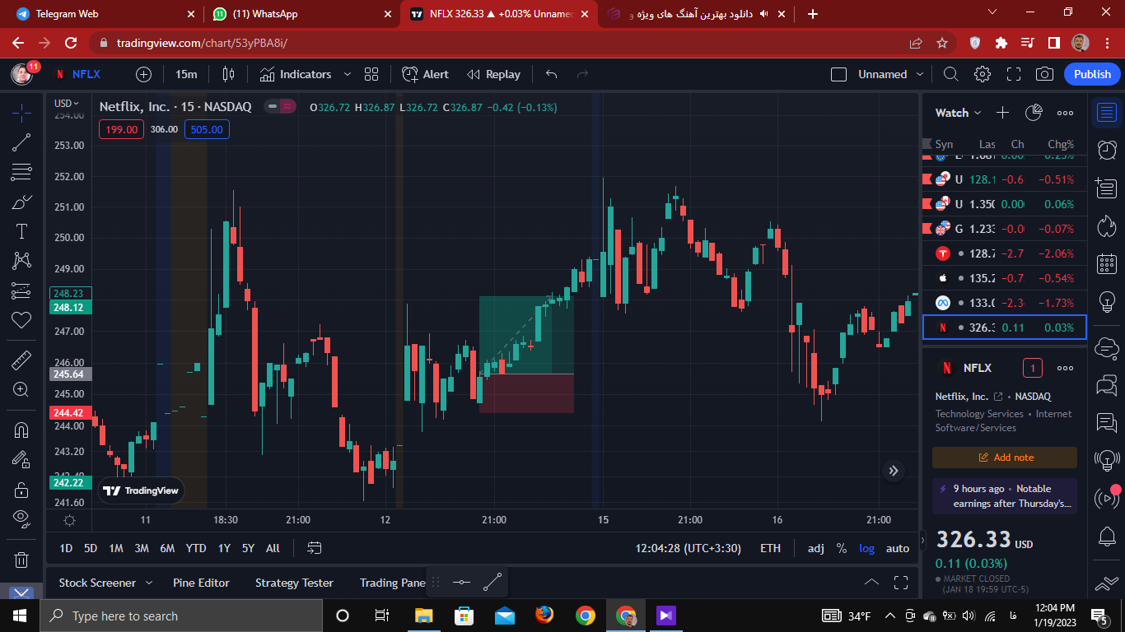Screen dimensions: 1125x632
Task: Toggle hide all drawings eye icon
Action: click(22, 518)
